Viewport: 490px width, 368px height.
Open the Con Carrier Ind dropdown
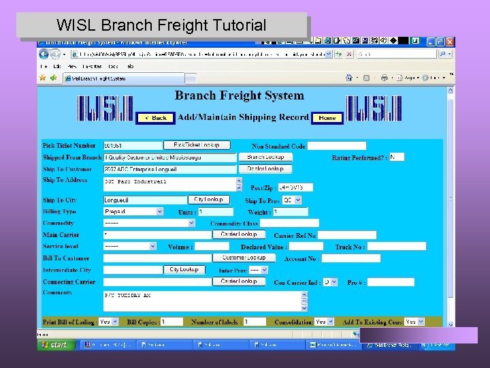pyautogui.click(x=330, y=282)
